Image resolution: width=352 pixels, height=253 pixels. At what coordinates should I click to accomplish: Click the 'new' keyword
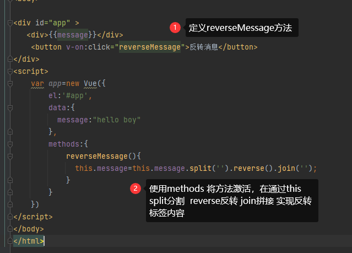73,84
